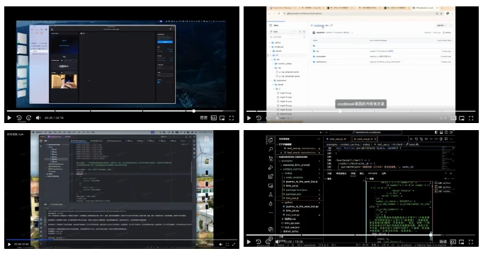Enter fullscreen on the bottom-right video
Image resolution: width=483 pixels, height=256 pixels.
(471, 242)
